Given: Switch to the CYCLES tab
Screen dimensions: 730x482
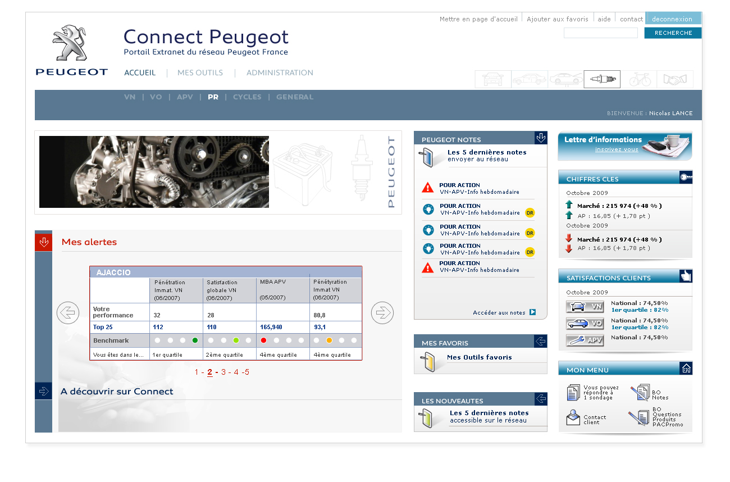Looking at the screenshot, I should [x=247, y=97].
